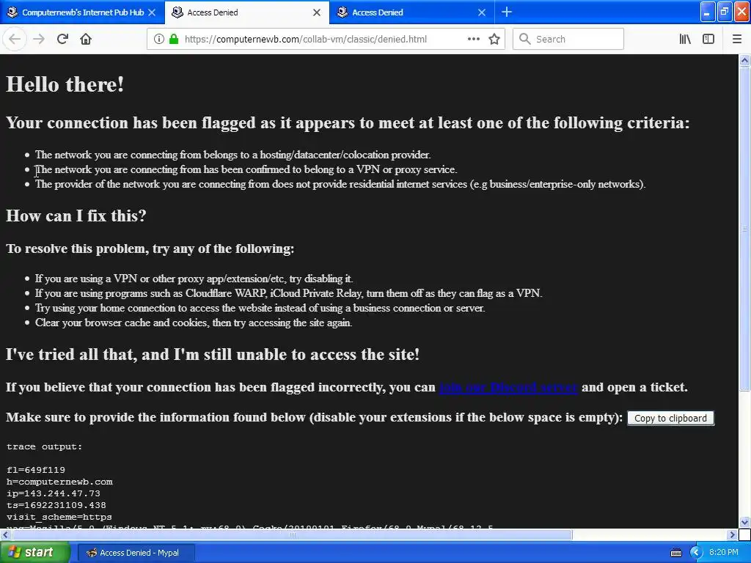Show site information via the info icon
The width and height of the screenshot is (751, 563).
pos(159,39)
